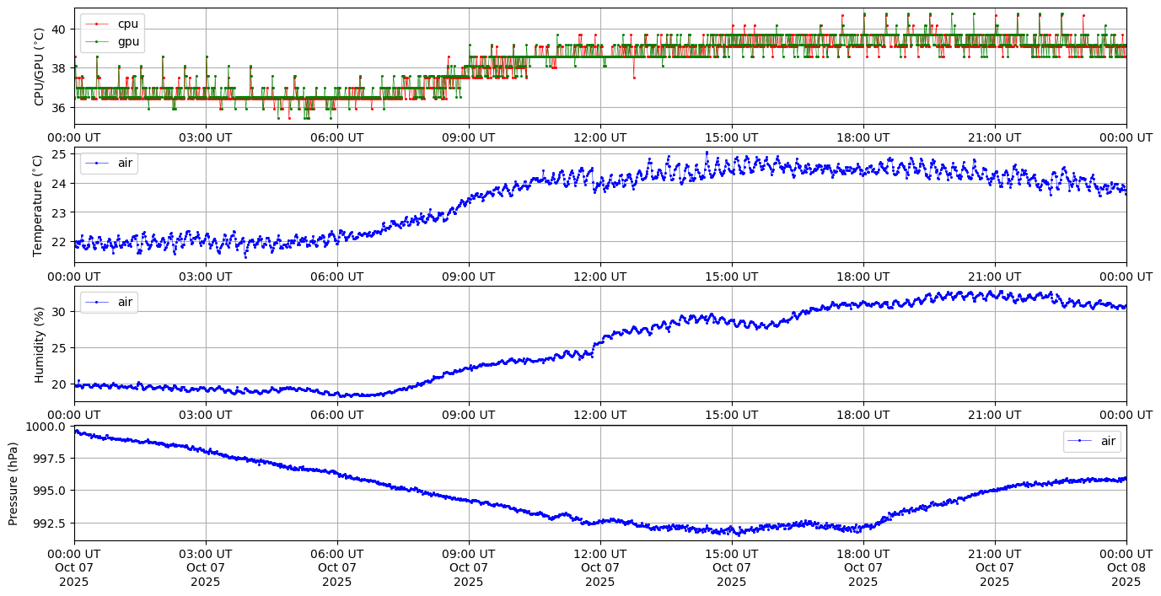Click the Pressure (hPa) y-axis label

pyautogui.click(x=13, y=483)
